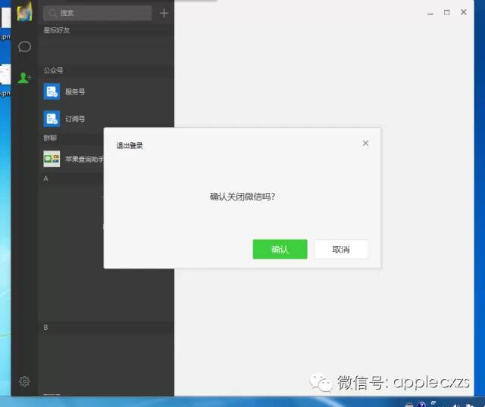Viewport: 485px width, 407px height.
Task: Select the 苹果查询助手 group chat
Action: tap(71, 159)
